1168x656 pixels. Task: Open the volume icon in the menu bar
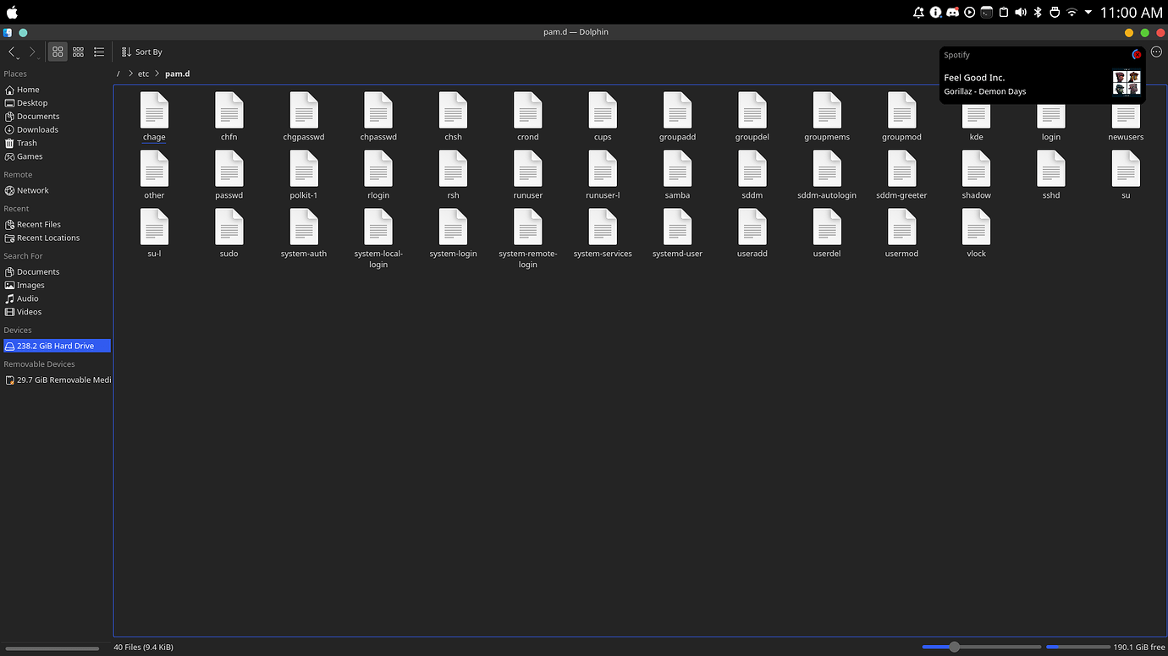coord(1021,13)
